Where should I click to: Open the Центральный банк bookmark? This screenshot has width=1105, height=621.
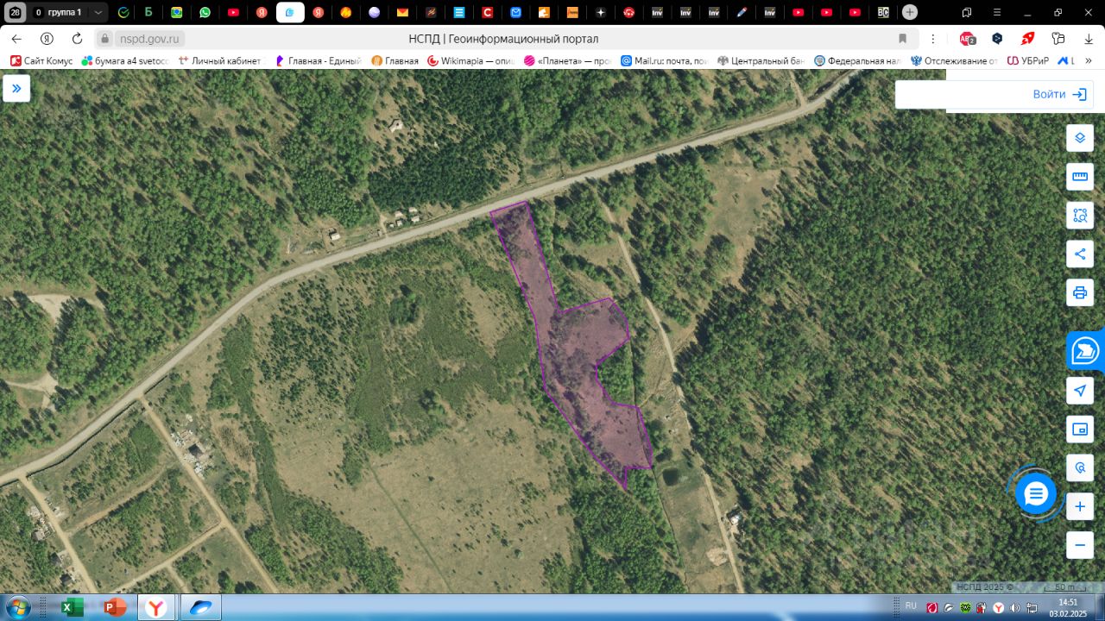(x=761, y=61)
